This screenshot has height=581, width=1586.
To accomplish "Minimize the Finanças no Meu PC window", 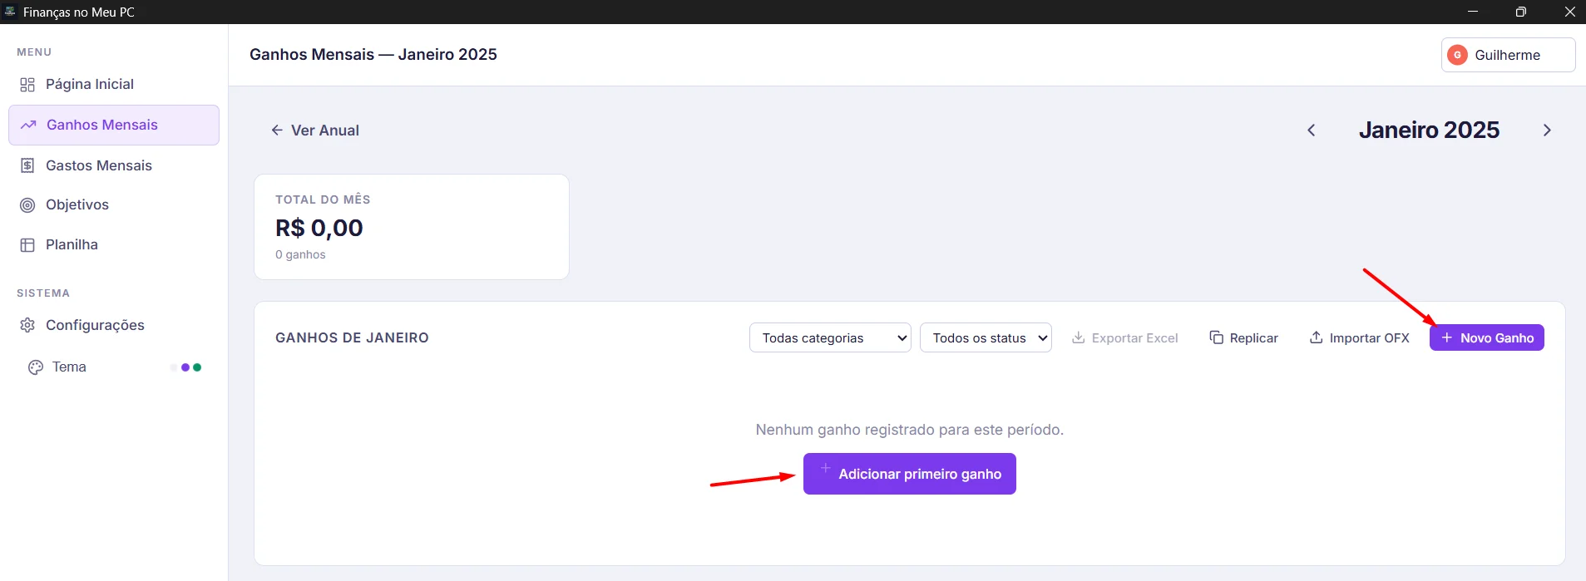I will (1473, 12).
